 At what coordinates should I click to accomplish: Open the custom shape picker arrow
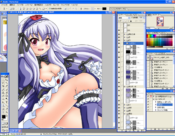coord(46,9)
